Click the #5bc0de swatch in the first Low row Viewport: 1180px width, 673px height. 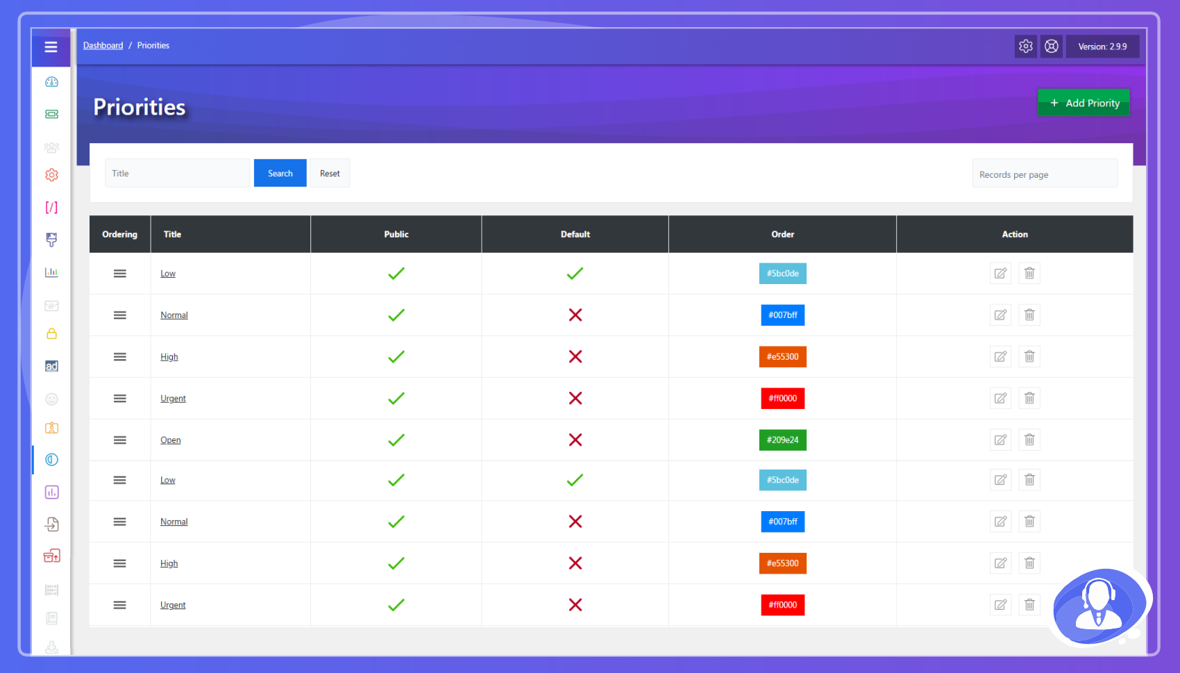coord(783,274)
